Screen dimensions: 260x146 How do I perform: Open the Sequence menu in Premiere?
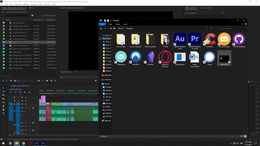tap(18, 4)
